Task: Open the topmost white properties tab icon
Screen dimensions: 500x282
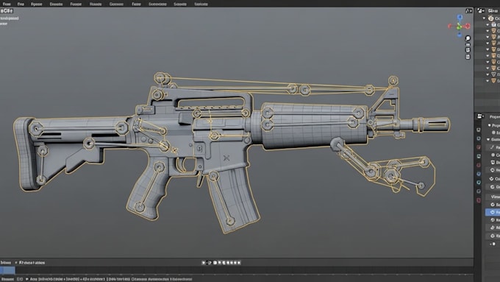Action: pos(479,130)
